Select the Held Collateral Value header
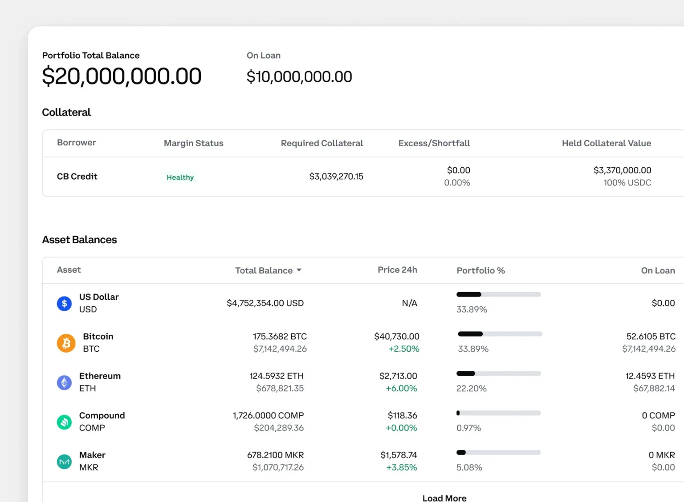684x502 pixels. (x=606, y=143)
